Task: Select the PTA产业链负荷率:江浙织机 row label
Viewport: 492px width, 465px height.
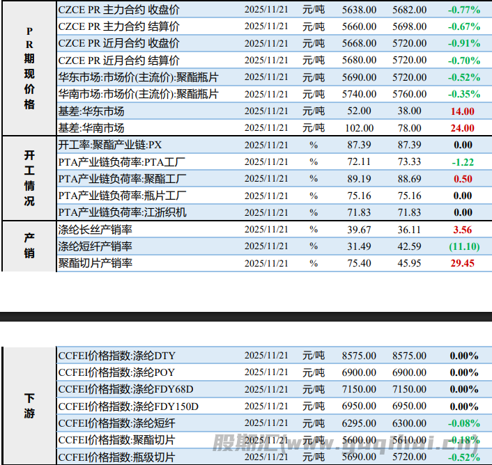Action: (x=123, y=212)
